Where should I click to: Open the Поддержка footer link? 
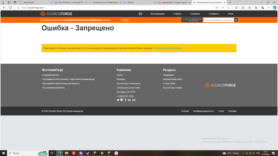168,75
